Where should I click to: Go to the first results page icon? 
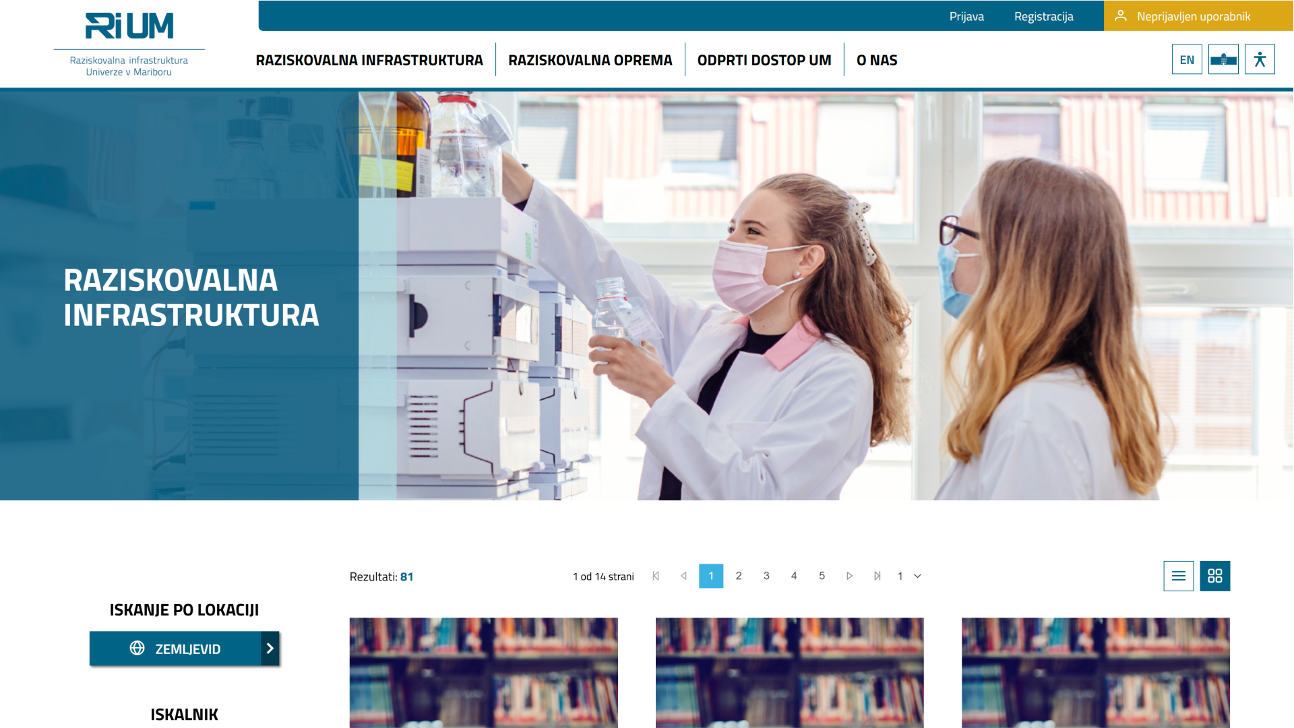(x=656, y=576)
